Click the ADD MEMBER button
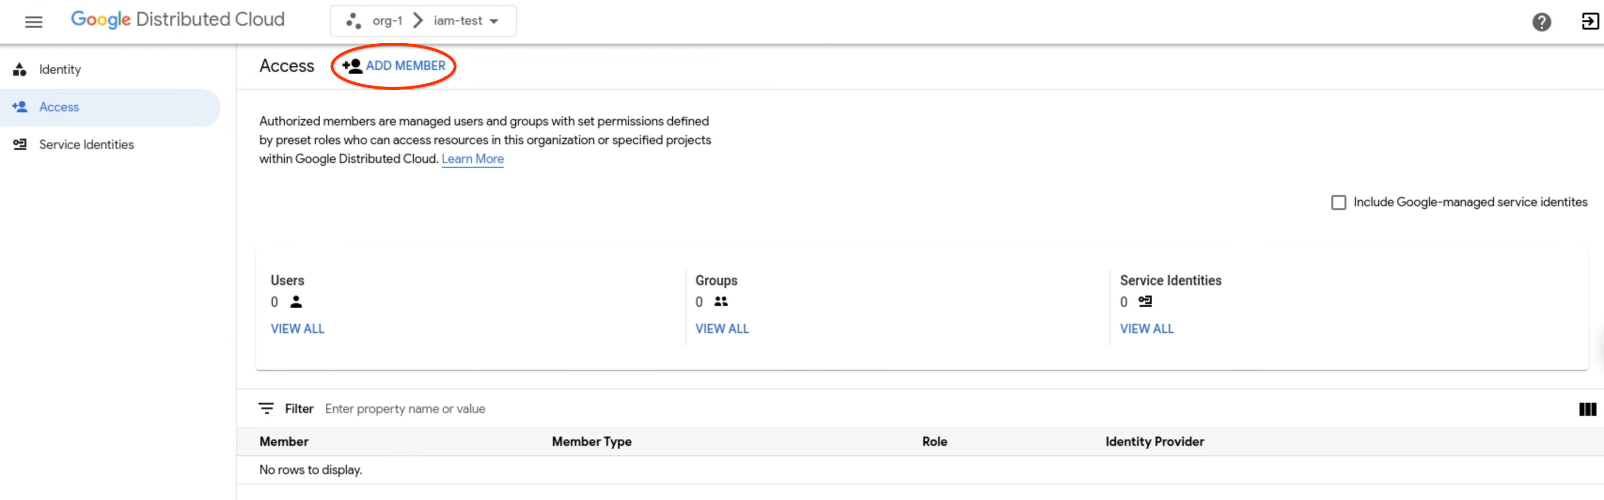The width and height of the screenshot is (1604, 500). (x=394, y=66)
